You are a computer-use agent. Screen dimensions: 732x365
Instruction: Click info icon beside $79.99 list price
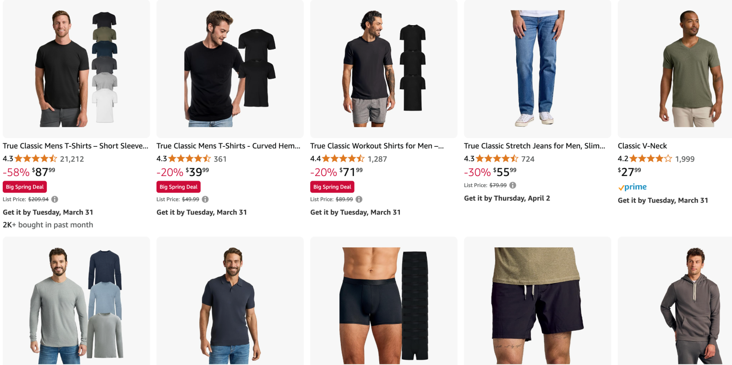point(513,185)
